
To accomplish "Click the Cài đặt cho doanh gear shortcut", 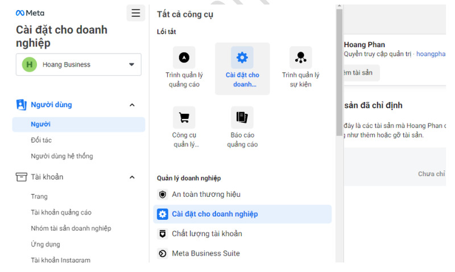I will (x=242, y=57).
